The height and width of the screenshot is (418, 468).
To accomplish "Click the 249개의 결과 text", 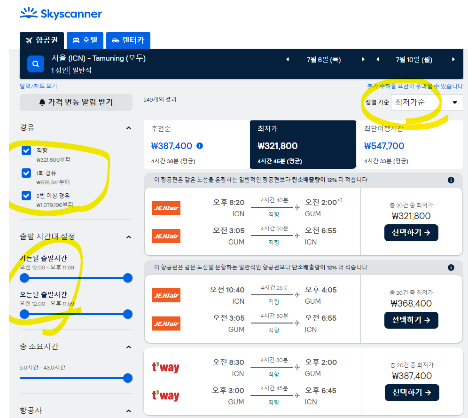I will (x=160, y=99).
